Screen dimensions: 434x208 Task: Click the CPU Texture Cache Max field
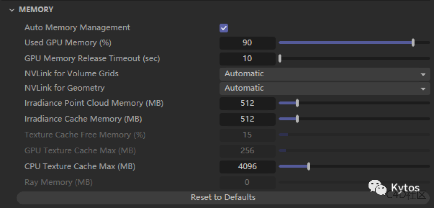point(247,166)
